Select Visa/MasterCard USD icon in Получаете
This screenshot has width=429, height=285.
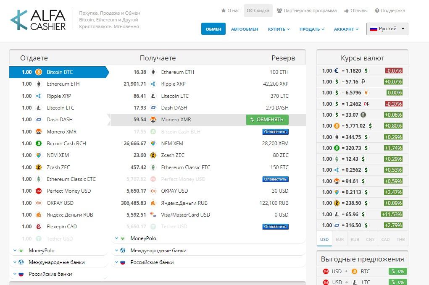(153, 215)
